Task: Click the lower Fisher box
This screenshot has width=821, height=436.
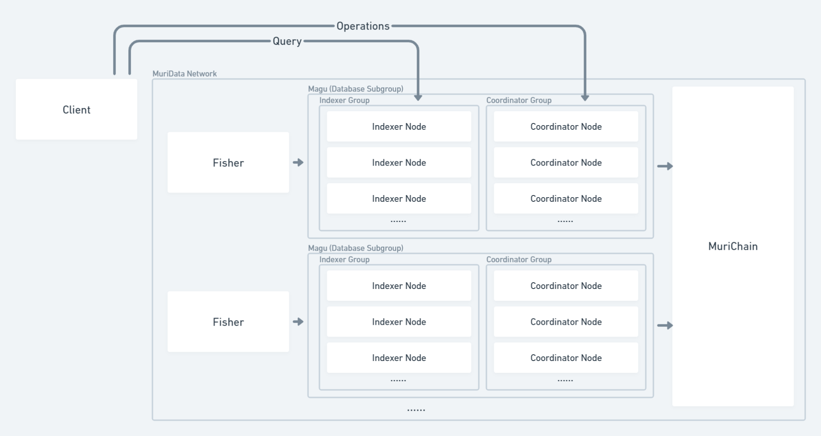Action: (228, 322)
